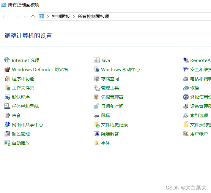Click the 疑难解答 icon
The height and width of the screenshot is (193, 211).
click(x=97, y=134)
